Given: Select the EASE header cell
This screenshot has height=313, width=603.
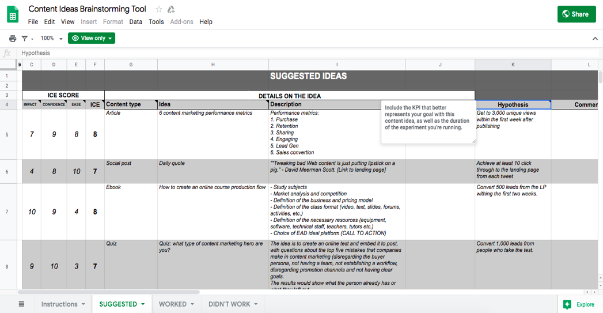Looking at the screenshot, I should click(x=76, y=104).
